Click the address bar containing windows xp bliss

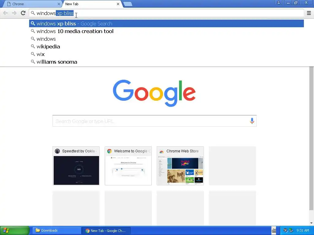click(167, 13)
